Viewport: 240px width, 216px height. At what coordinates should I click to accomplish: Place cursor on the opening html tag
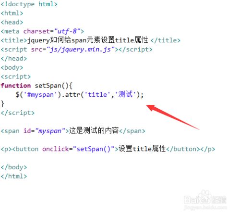point(12,13)
